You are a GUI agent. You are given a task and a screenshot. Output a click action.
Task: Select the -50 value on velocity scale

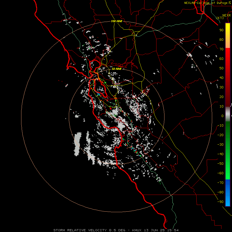pos(220,164)
